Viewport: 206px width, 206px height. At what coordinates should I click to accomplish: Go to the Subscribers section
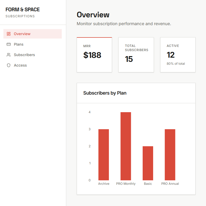[x=24, y=55]
